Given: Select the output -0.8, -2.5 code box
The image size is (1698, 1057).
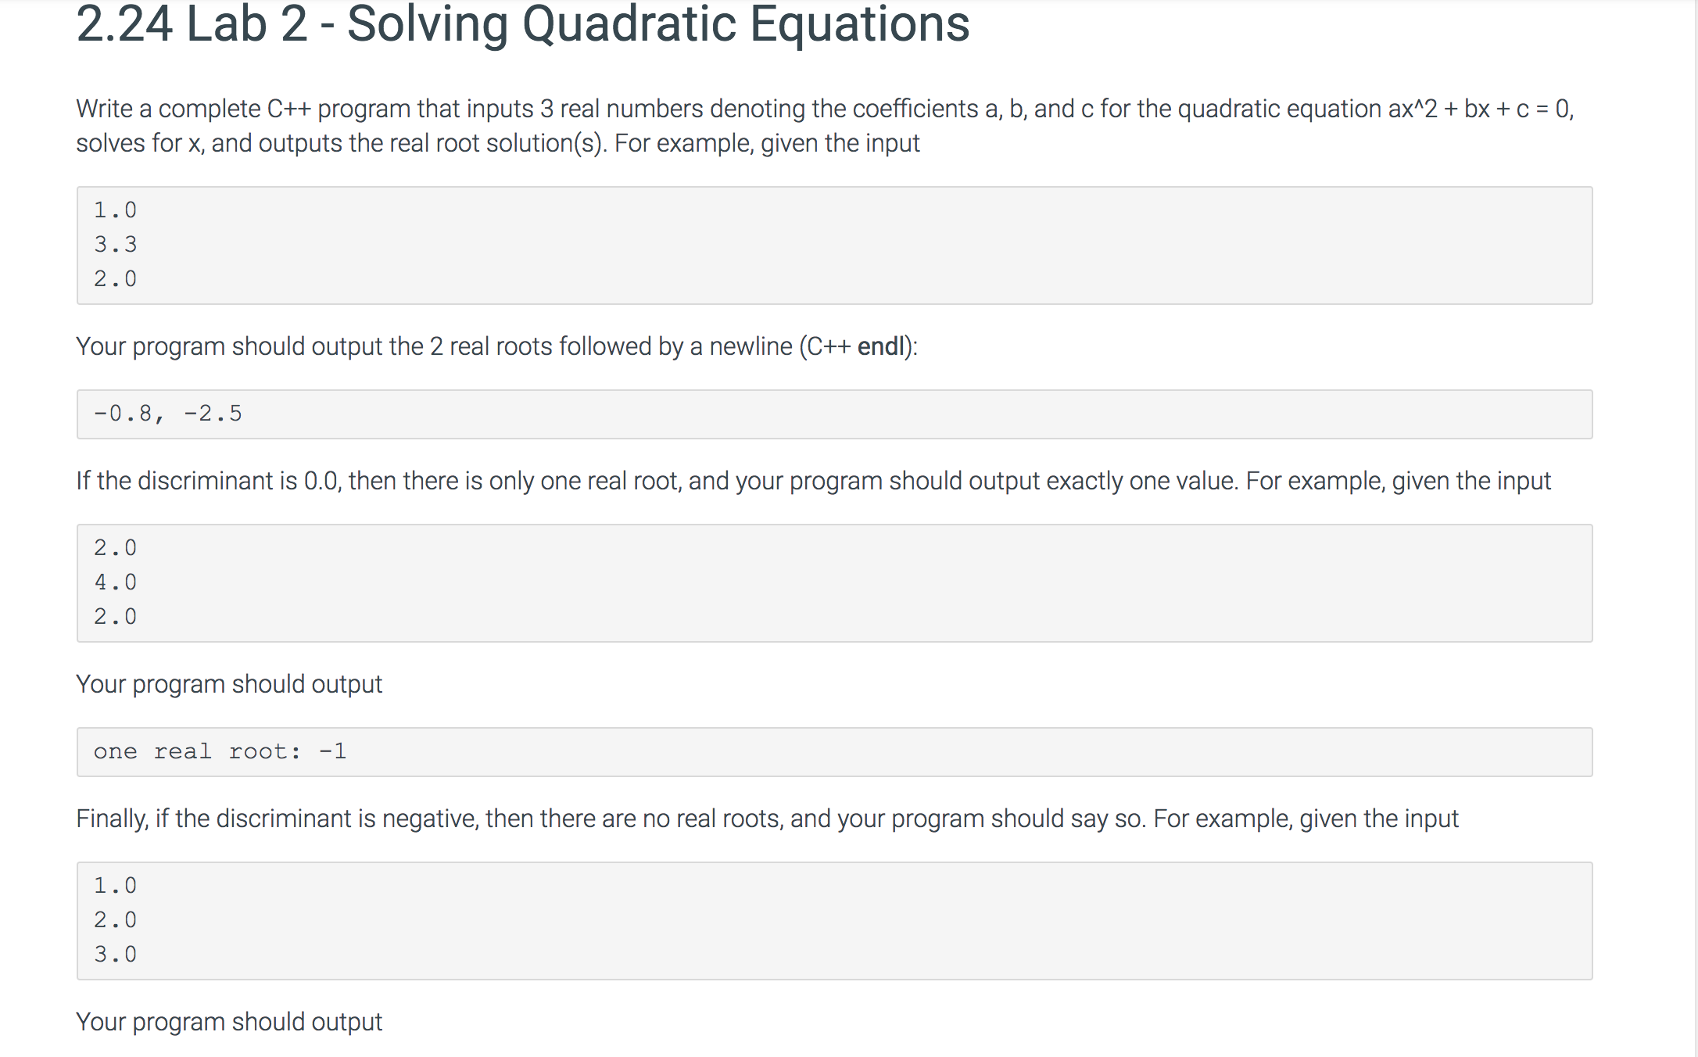Looking at the screenshot, I should point(834,414).
